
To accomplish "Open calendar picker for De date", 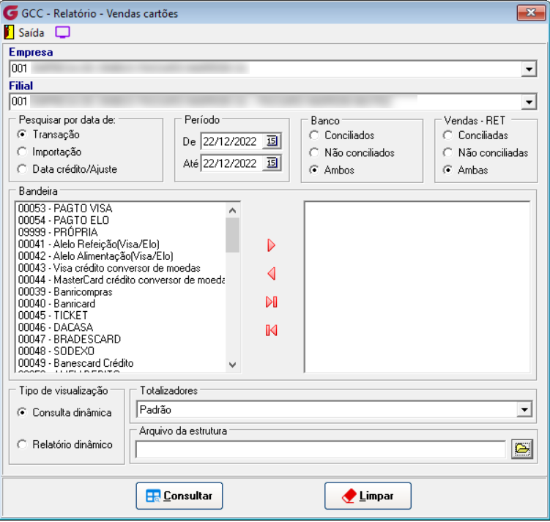I will click(x=272, y=141).
